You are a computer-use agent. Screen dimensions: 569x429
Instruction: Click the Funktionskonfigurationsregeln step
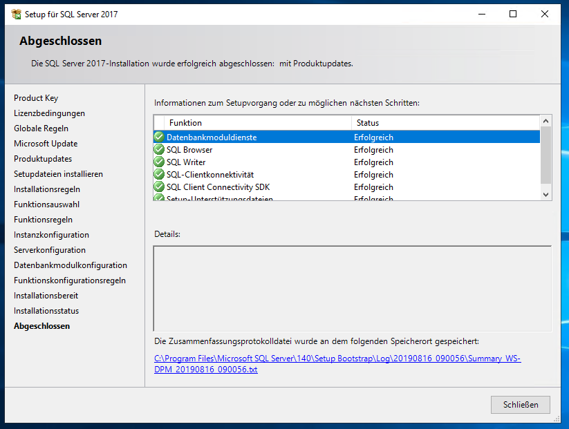point(70,280)
